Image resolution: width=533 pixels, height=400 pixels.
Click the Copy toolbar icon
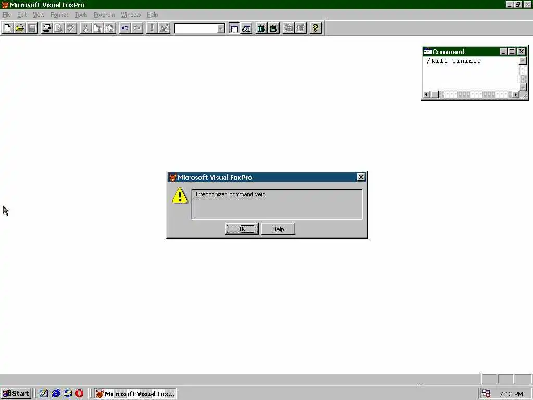point(98,28)
